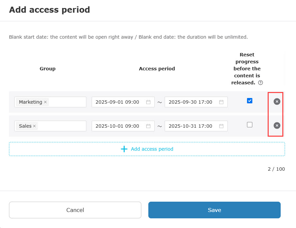Open calendar icon for 2025-10-01 start date
Viewport: 296px width, 228px height.
[148, 126]
